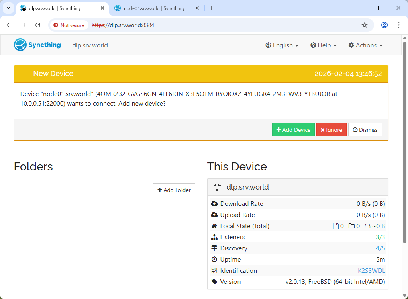The width and height of the screenshot is (408, 299).
Task: Expand the Help menu
Action: pyautogui.click(x=324, y=45)
